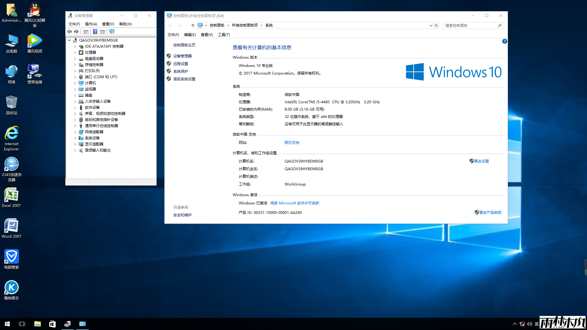Image resolution: width=587 pixels, height=330 pixels.
Task: Launch Internet Explorer from the desktop
Action: pos(12,138)
